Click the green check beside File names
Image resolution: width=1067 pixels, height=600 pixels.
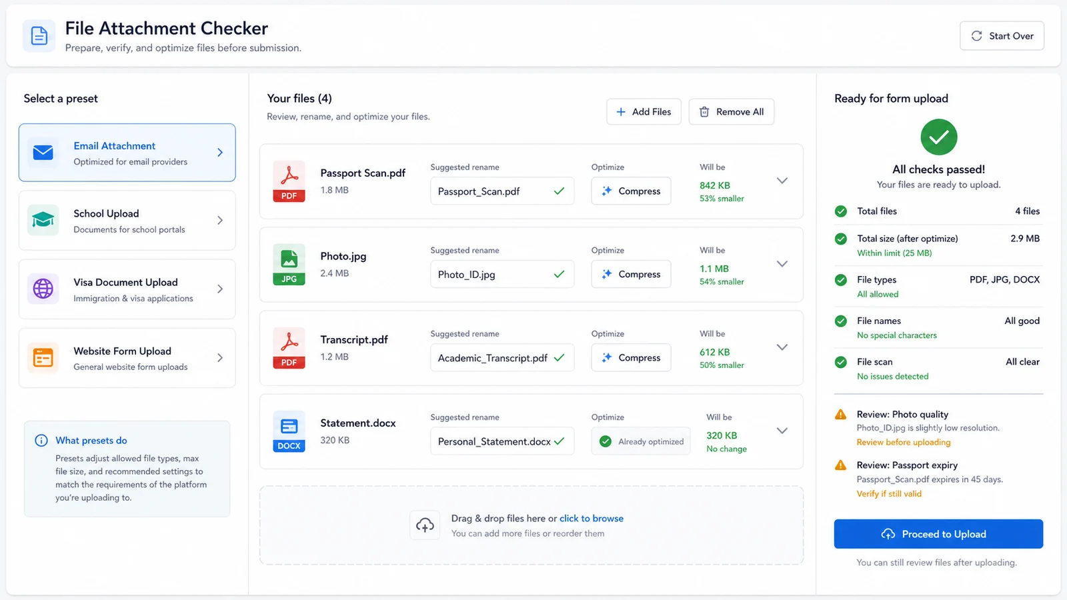[x=841, y=321]
